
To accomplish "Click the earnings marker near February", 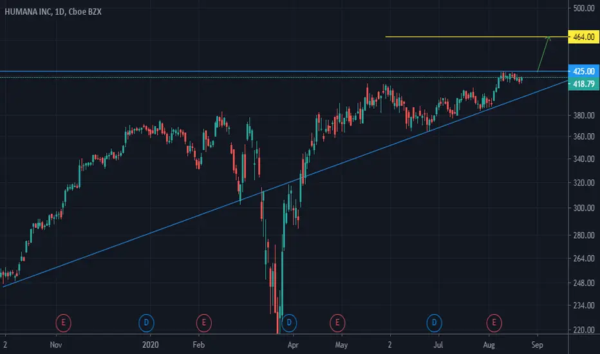I will coord(204,322).
